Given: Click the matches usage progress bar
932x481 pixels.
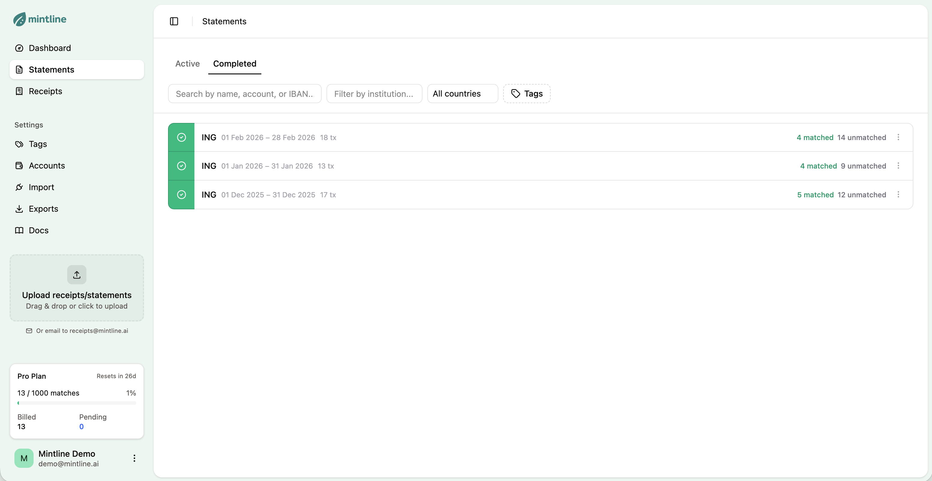Looking at the screenshot, I should click(77, 403).
